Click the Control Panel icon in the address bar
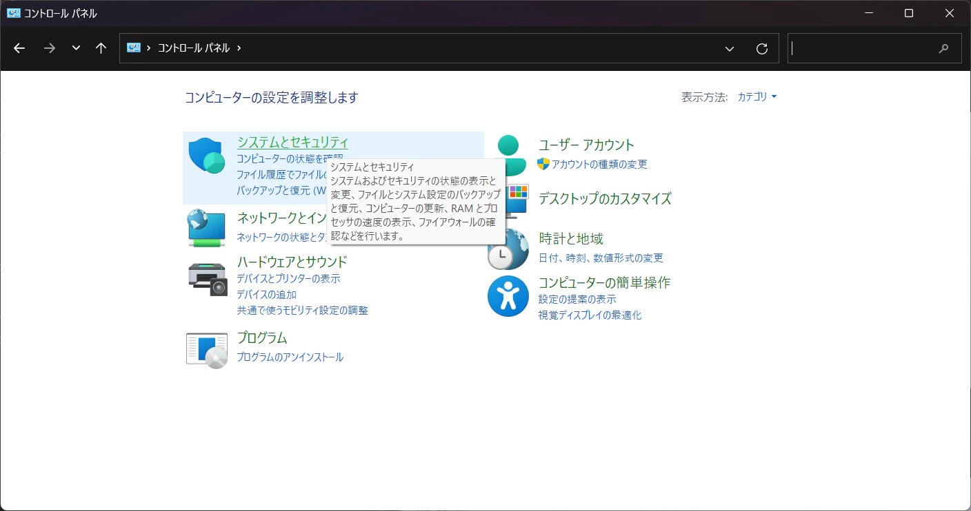The image size is (971, 511). click(x=134, y=48)
